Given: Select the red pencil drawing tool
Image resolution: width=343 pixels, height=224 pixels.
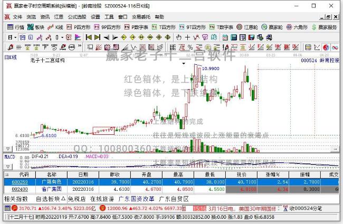Looking at the screenshot, I should (10, 47).
